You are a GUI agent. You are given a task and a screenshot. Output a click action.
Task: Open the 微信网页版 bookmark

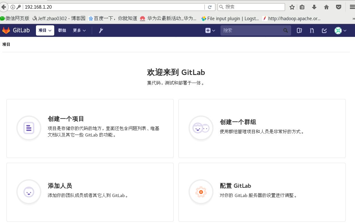pyautogui.click(x=15, y=19)
